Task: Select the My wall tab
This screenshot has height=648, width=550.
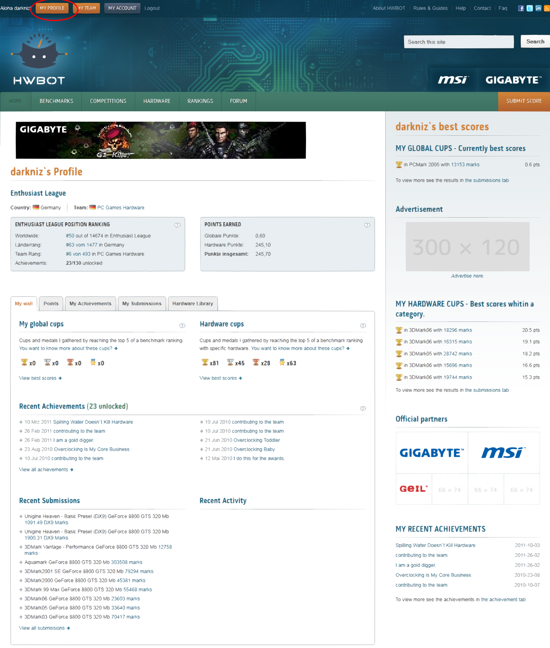Action: tap(24, 304)
